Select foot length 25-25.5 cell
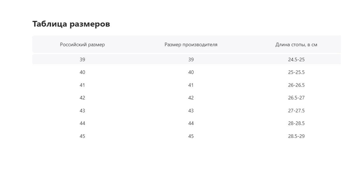Viewport: 364px width, 169px height. point(296,72)
